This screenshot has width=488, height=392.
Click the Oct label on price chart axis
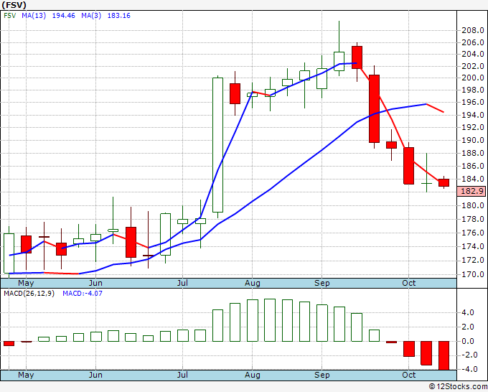tap(408, 283)
